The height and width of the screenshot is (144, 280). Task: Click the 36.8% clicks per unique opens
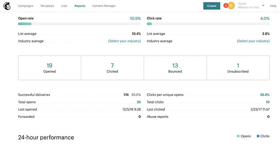(x=265, y=95)
